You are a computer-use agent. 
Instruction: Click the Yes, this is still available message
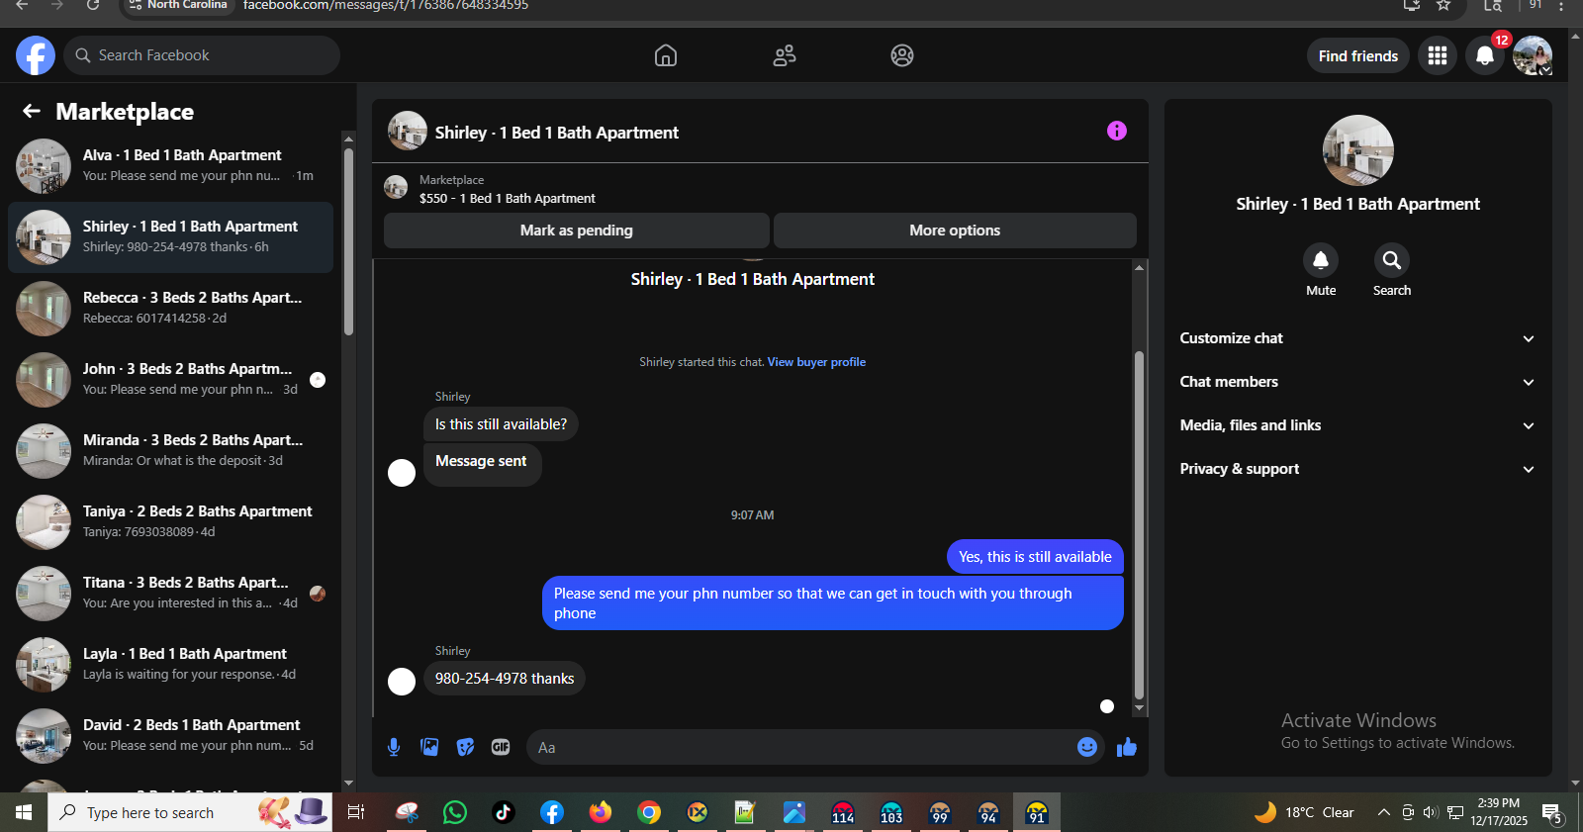(1035, 557)
